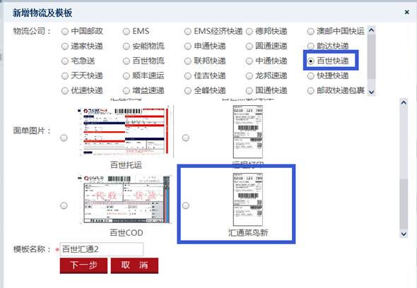
Task: Pick 中通快递 radio button
Action: pos(249,61)
